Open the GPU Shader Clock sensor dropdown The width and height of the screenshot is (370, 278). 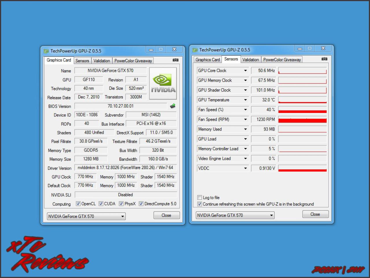tap(245, 90)
